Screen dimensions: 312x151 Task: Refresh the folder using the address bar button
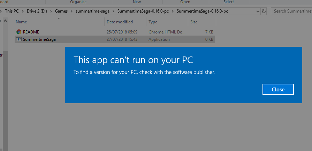click(x=264, y=11)
